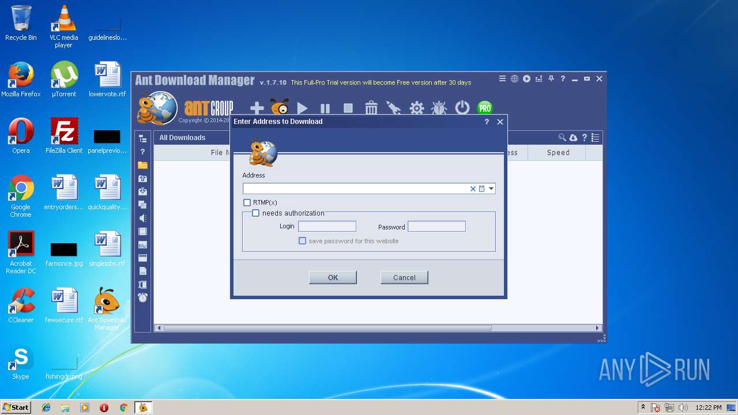Viewport: 738px width, 415px height.
Task: Pause downloads with the pause icon
Action: tap(325, 108)
